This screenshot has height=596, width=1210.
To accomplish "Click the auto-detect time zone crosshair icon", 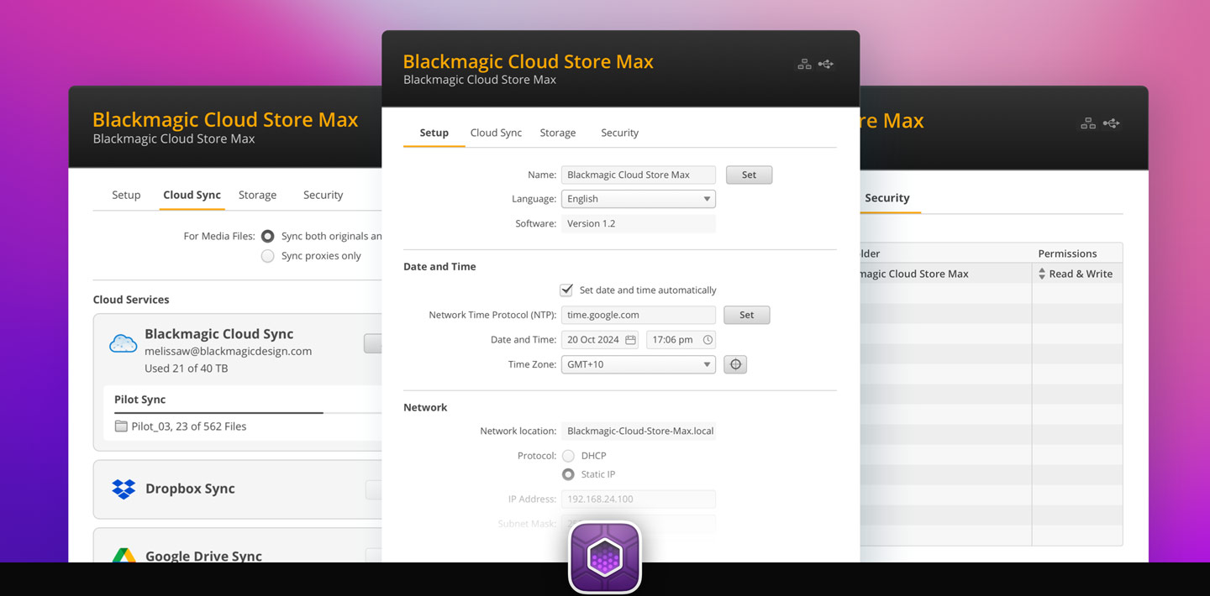I will 735,364.
